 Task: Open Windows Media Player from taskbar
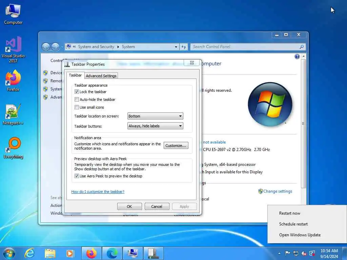click(x=70, y=253)
